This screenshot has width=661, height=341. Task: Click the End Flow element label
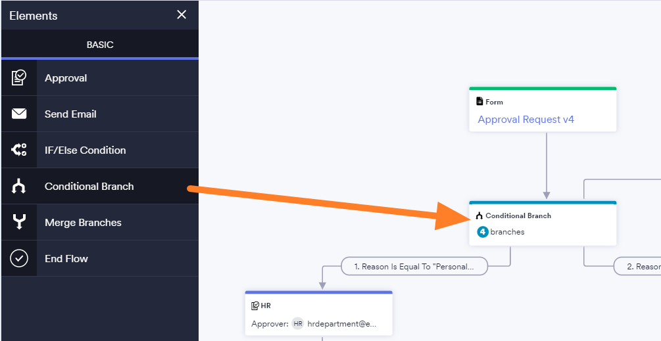(66, 259)
